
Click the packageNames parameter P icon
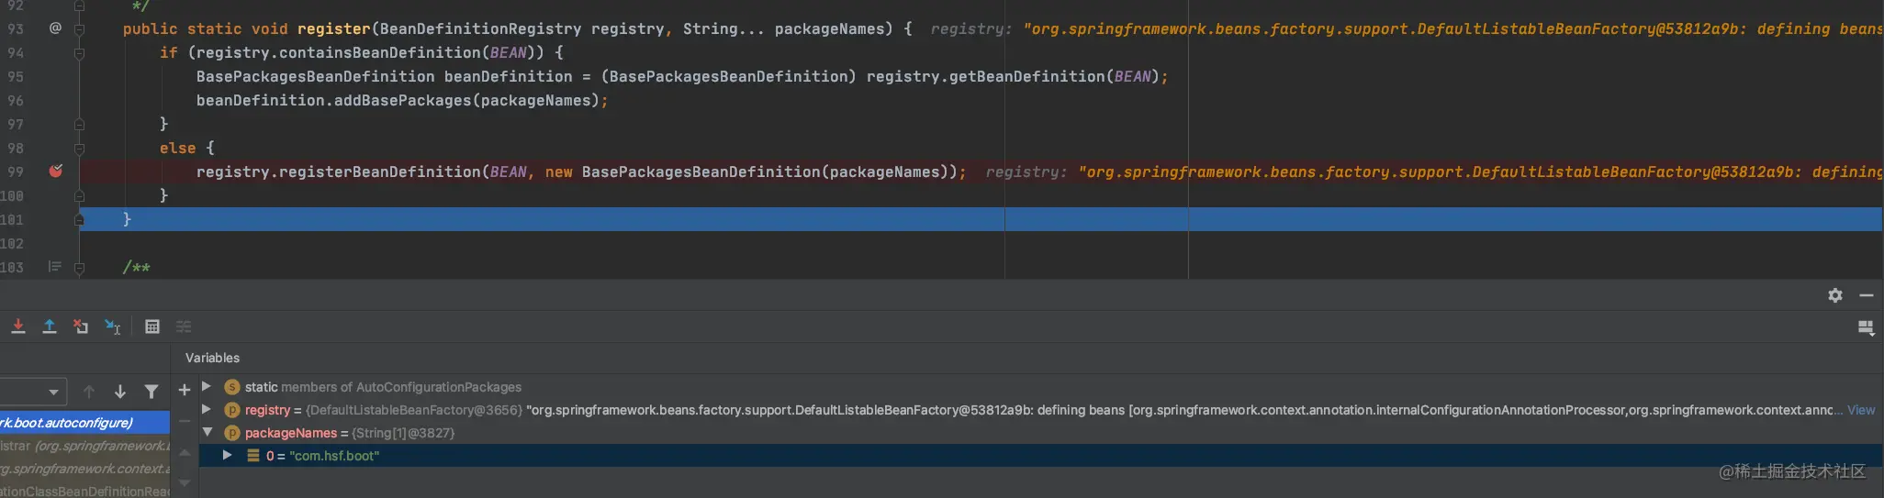(x=232, y=433)
